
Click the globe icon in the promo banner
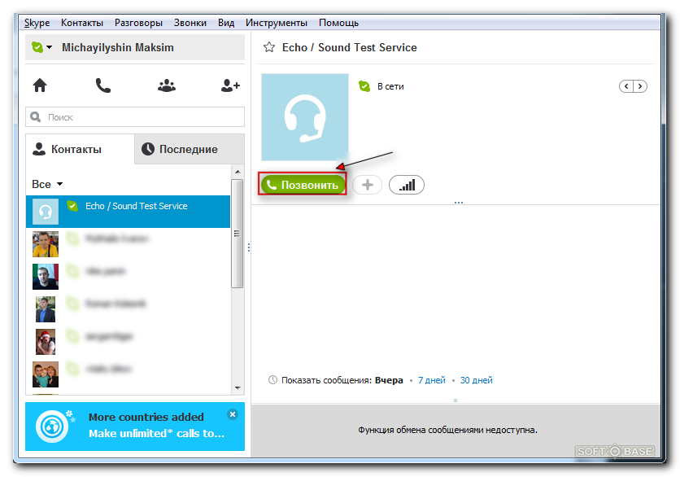pyautogui.click(x=53, y=427)
